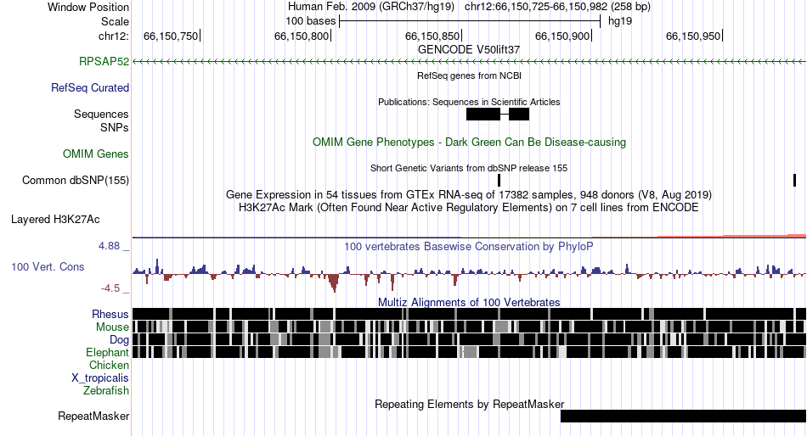
Task: Open the Layered H3K27Ac track label
Action: pos(55,219)
